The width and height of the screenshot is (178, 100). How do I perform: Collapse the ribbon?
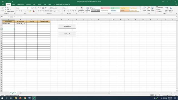point(177,14)
